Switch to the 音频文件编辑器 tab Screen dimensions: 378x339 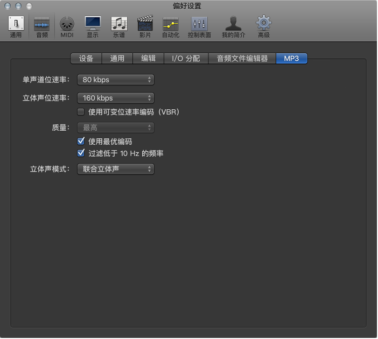tap(242, 59)
